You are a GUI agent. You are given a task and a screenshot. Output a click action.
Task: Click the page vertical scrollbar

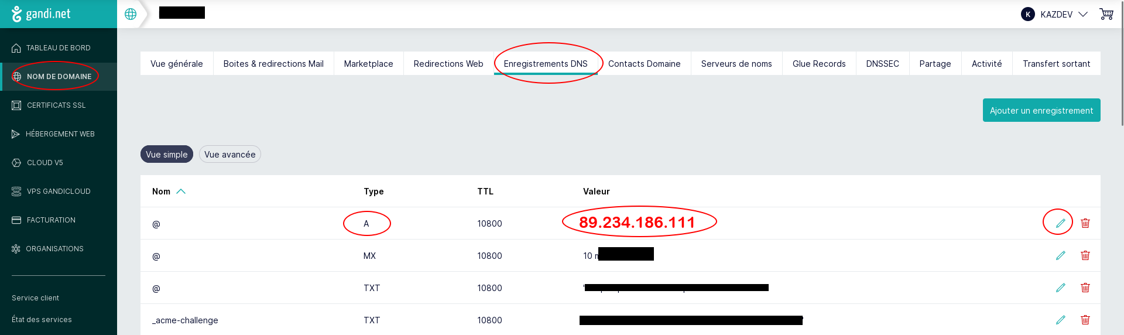pyautogui.click(x=1121, y=64)
